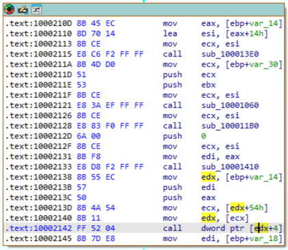This screenshot has height=250, width=288.
Task: Click operand [ebp+var_30]
Action: [x=254, y=64]
